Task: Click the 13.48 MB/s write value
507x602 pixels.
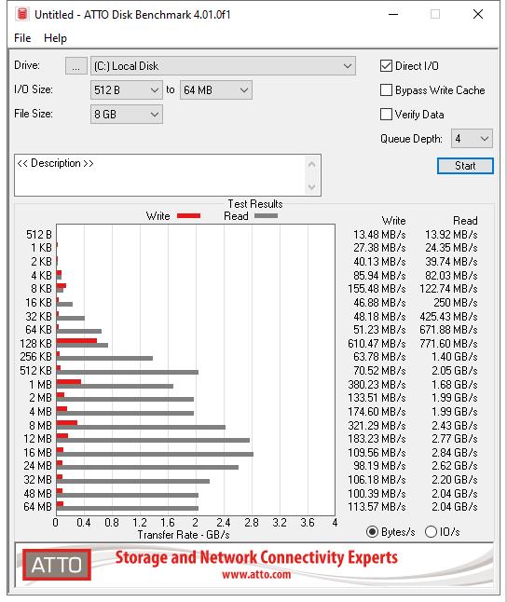Action: tap(379, 234)
